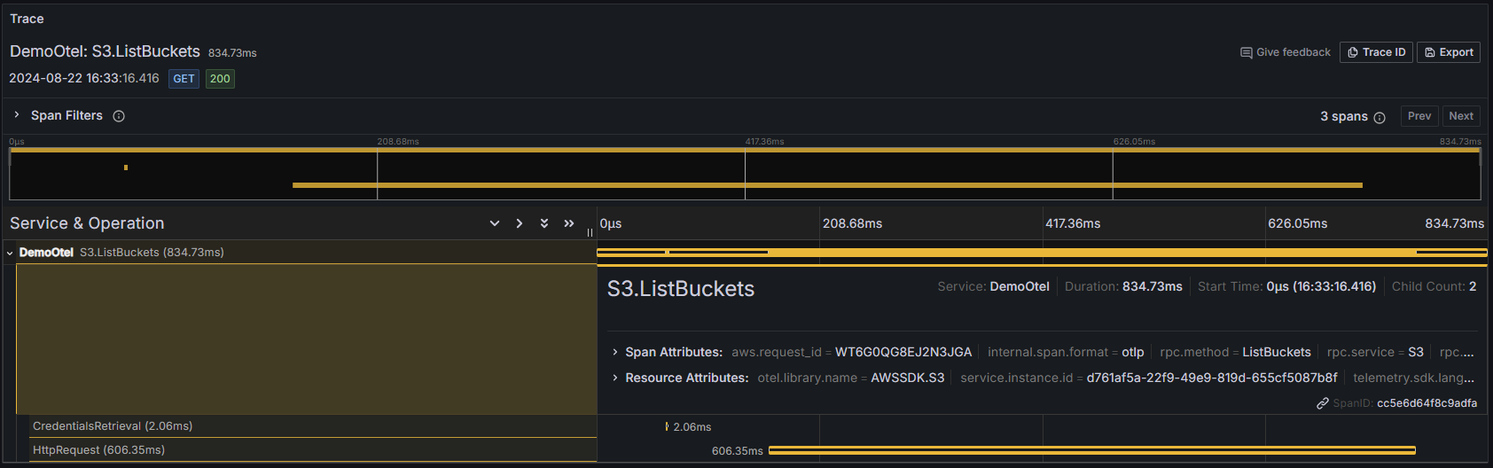This screenshot has width=1493, height=468.
Task: Click the minimap overview at 417.36ms
Action: (x=745, y=175)
